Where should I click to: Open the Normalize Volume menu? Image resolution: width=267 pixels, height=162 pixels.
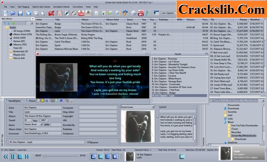[61, 7]
